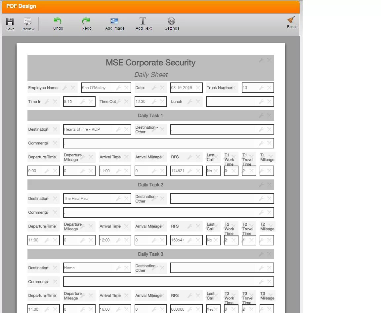Viewport: 381px width, 313px height.
Task: Open wrench on 174521 RFS field
Action: [190, 171]
